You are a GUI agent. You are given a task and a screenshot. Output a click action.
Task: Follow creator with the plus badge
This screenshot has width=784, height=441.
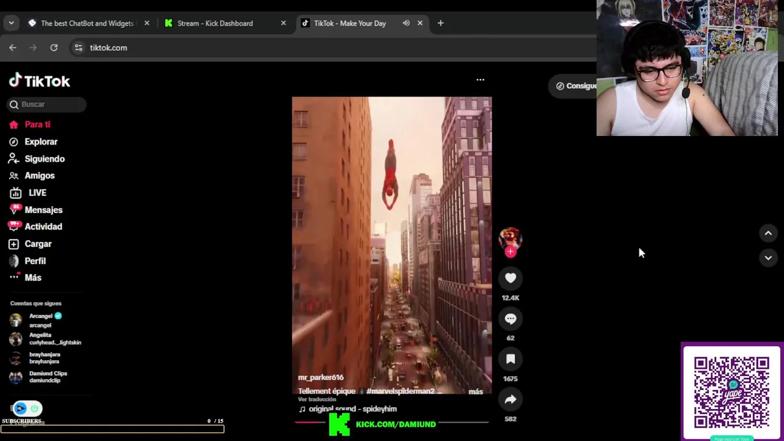510,252
